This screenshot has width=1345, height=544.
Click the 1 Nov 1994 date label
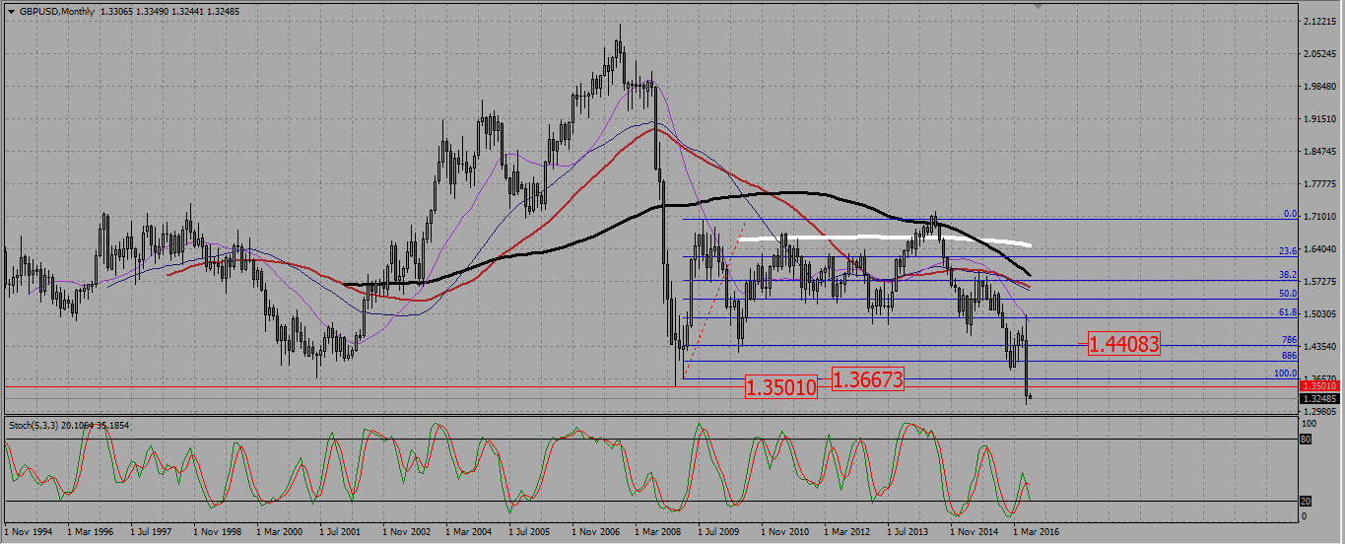pyautogui.click(x=28, y=531)
